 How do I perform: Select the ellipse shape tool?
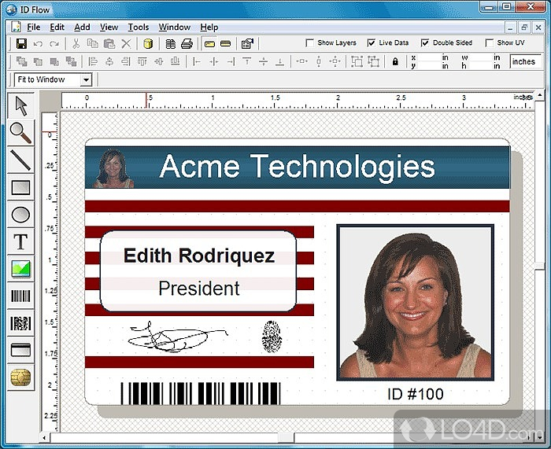20,215
